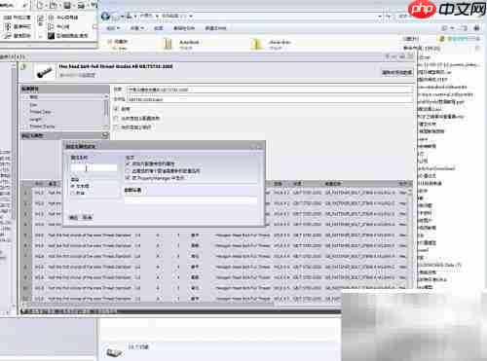Select Thread Display in the standard properties list
Viewport: 487px width, 361px height.
(42, 126)
